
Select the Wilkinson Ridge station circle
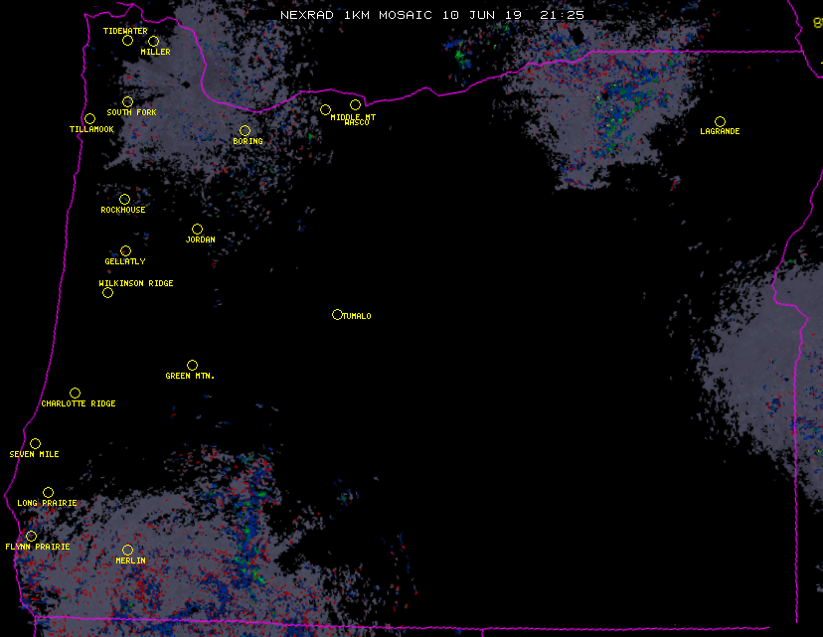pyautogui.click(x=107, y=292)
